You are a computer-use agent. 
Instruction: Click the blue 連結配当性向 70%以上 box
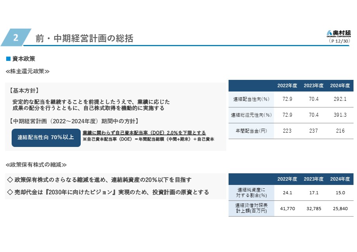pyautogui.click(x=46, y=137)
